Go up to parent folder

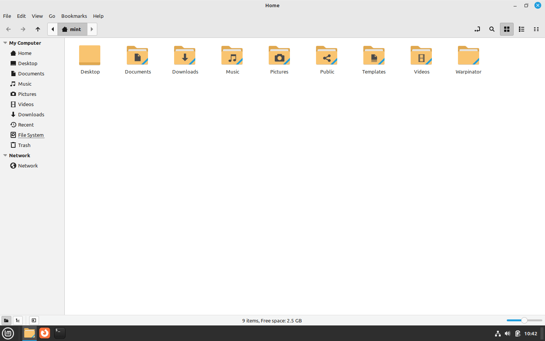pos(38,29)
